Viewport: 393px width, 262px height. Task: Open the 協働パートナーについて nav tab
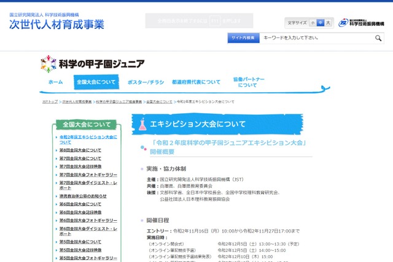click(x=249, y=82)
